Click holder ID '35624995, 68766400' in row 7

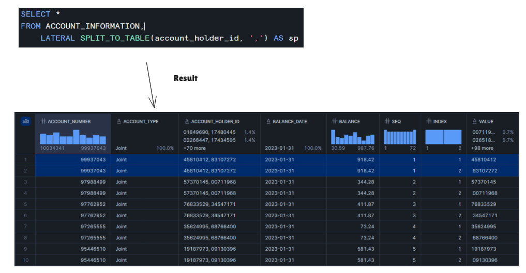[209, 227]
